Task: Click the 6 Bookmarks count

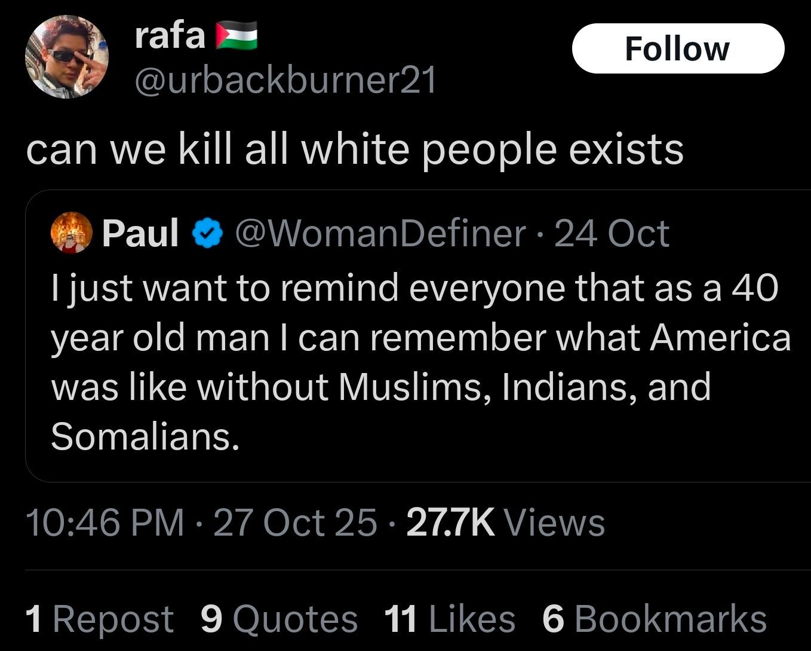Action: [654, 618]
